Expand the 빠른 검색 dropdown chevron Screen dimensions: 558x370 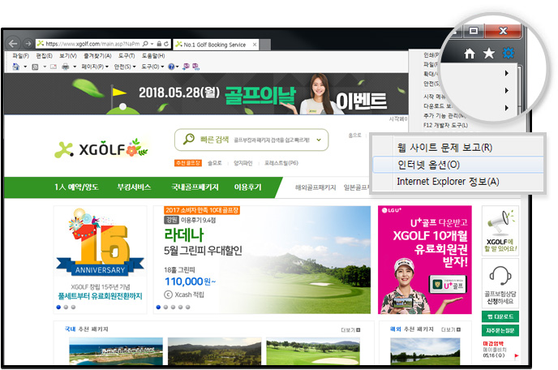319,140
